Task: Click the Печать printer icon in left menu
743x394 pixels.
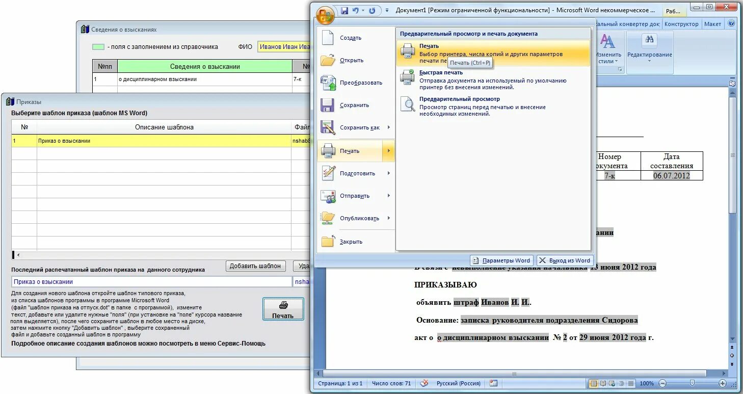Action: pyautogui.click(x=328, y=151)
